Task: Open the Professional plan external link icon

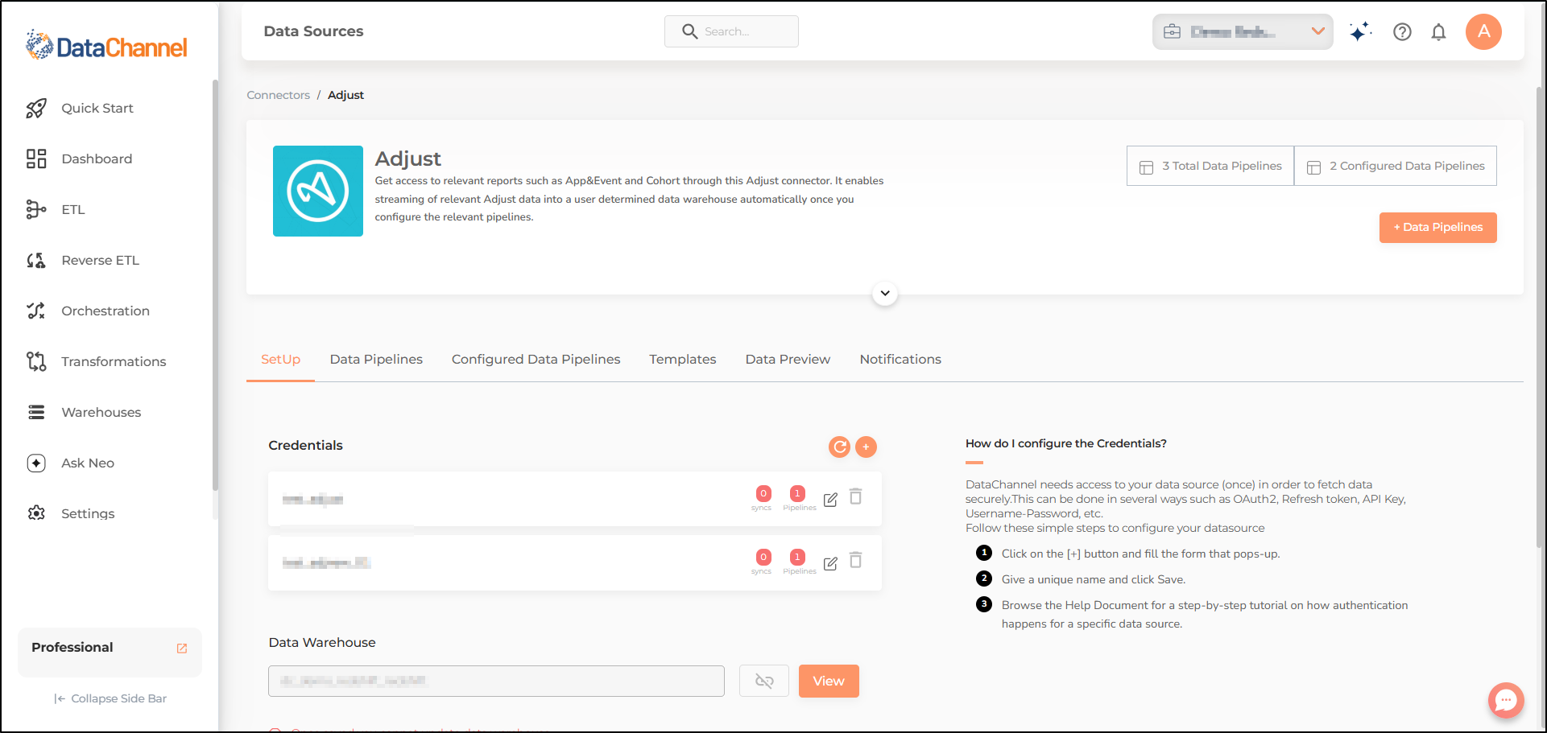Action: pyautogui.click(x=182, y=649)
